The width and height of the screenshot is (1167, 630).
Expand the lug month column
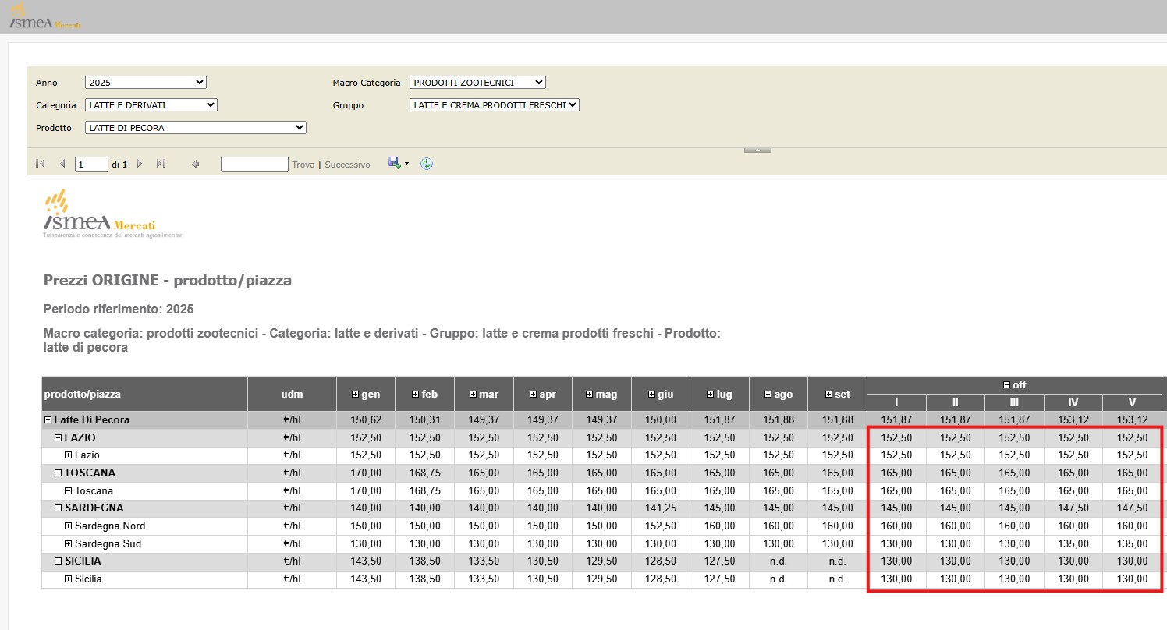coord(710,395)
